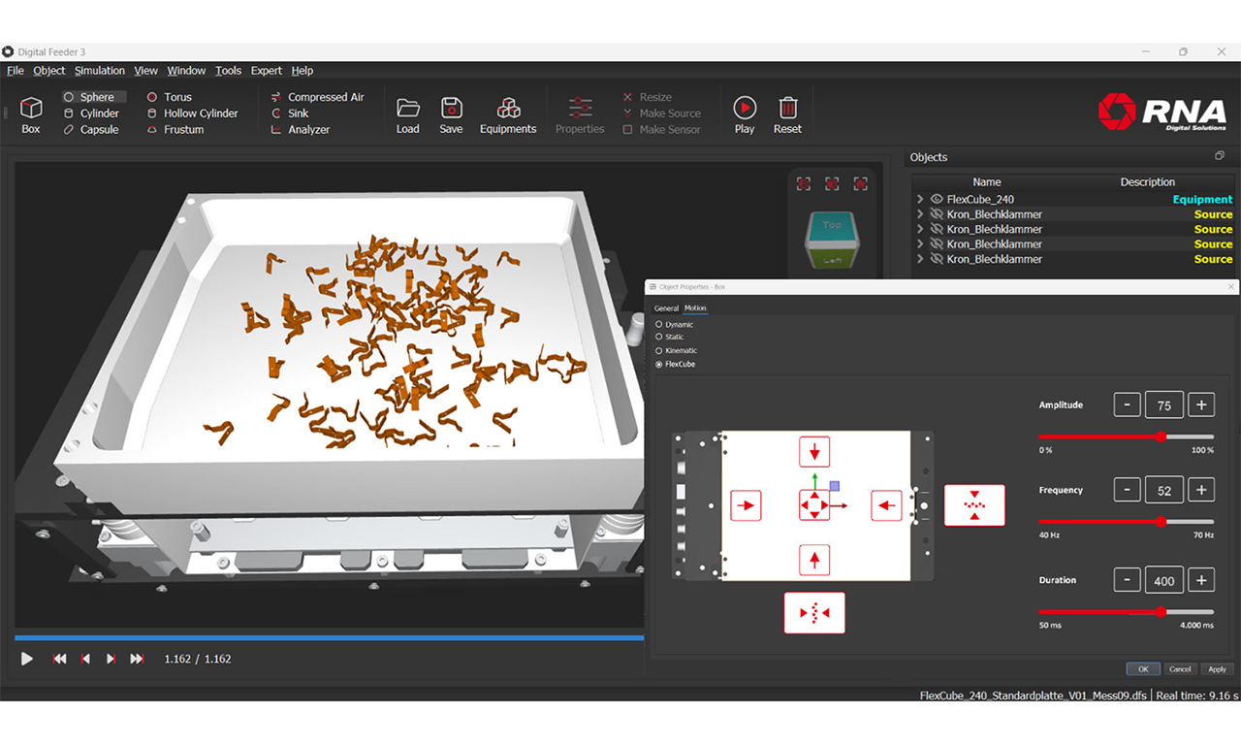
Task: Decrease Frequency with the minus button
Action: 1127,490
